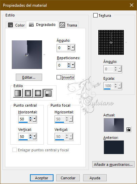
Task: Click the Aceptar button
Action: coord(42,178)
